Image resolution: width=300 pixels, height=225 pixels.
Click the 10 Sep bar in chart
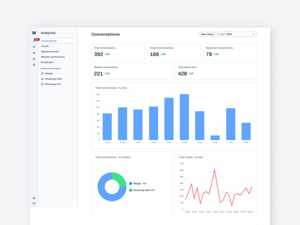pos(122,124)
